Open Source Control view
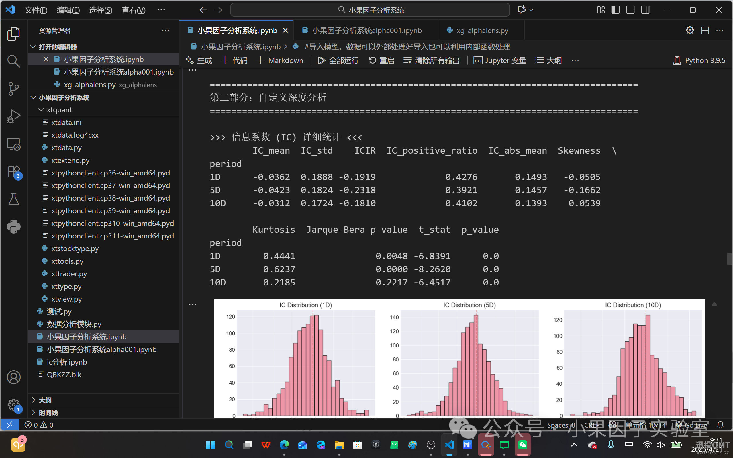The height and width of the screenshot is (458, 733). tap(13, 89)
